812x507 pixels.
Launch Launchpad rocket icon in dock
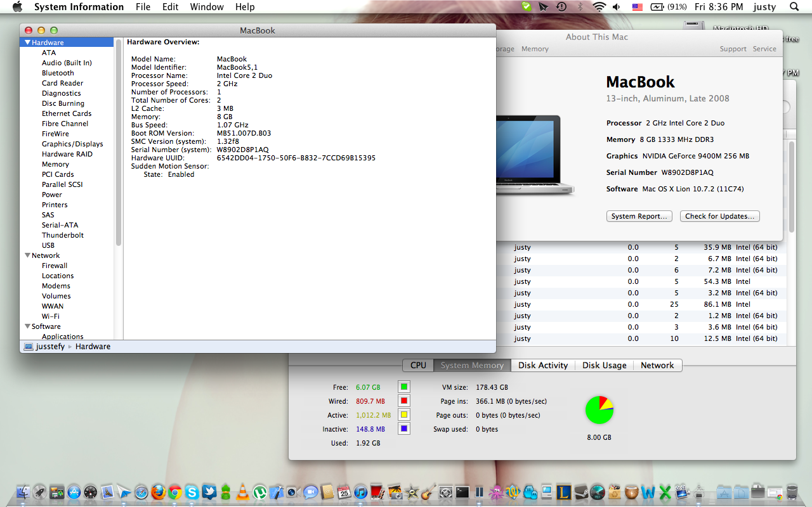click(x=39, y=492)
